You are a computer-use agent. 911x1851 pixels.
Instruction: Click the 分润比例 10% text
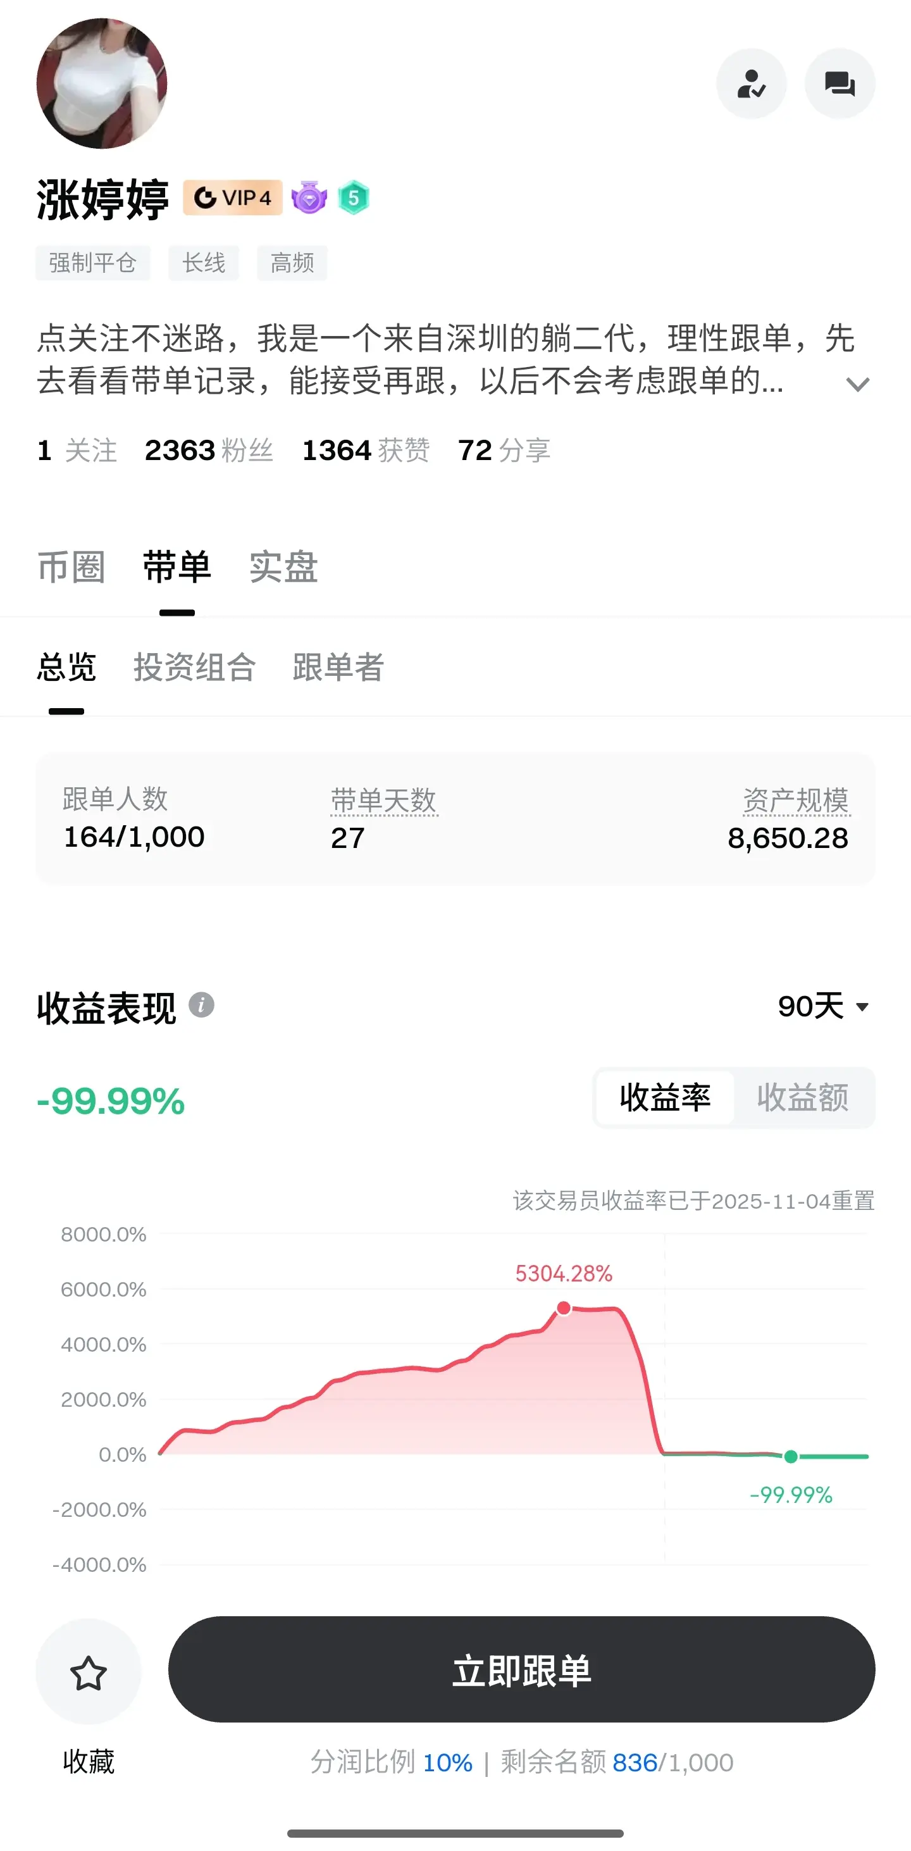click(392, 1762)
